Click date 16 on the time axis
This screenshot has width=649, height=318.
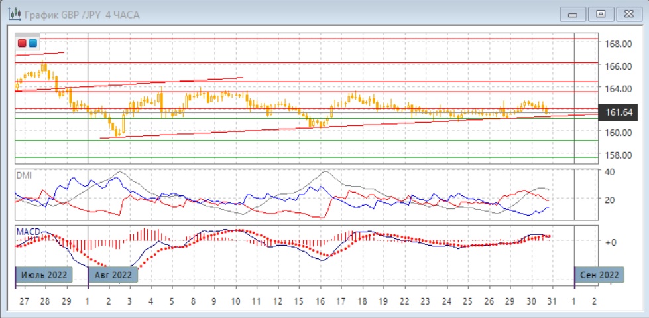(x=320, y=301)
